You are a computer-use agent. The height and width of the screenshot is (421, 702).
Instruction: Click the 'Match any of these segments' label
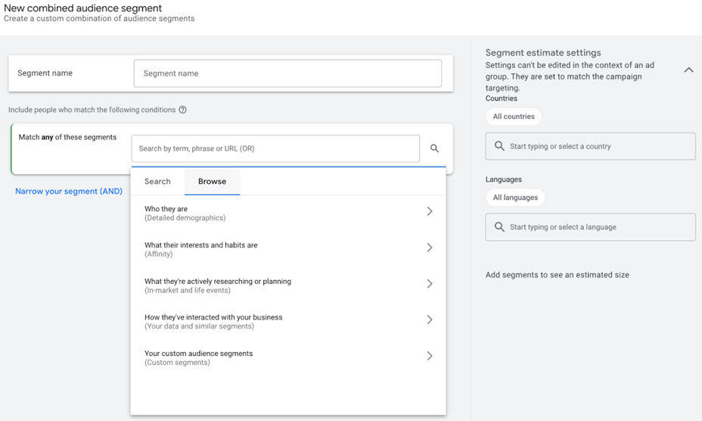click(x=67, y=137)
